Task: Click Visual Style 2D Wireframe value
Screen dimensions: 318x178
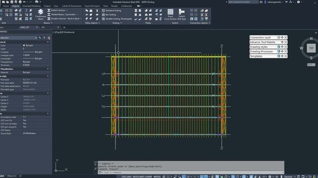Action: coord(29,133)
